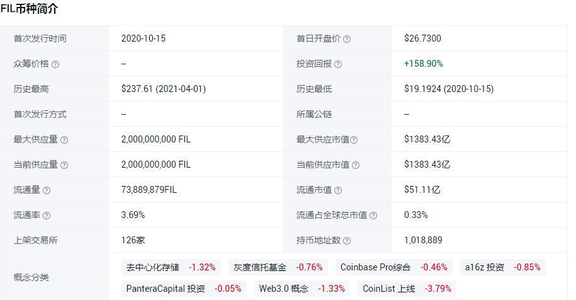Open the Coinbase Pro综合 concept tag

click(x=394, y=267)
